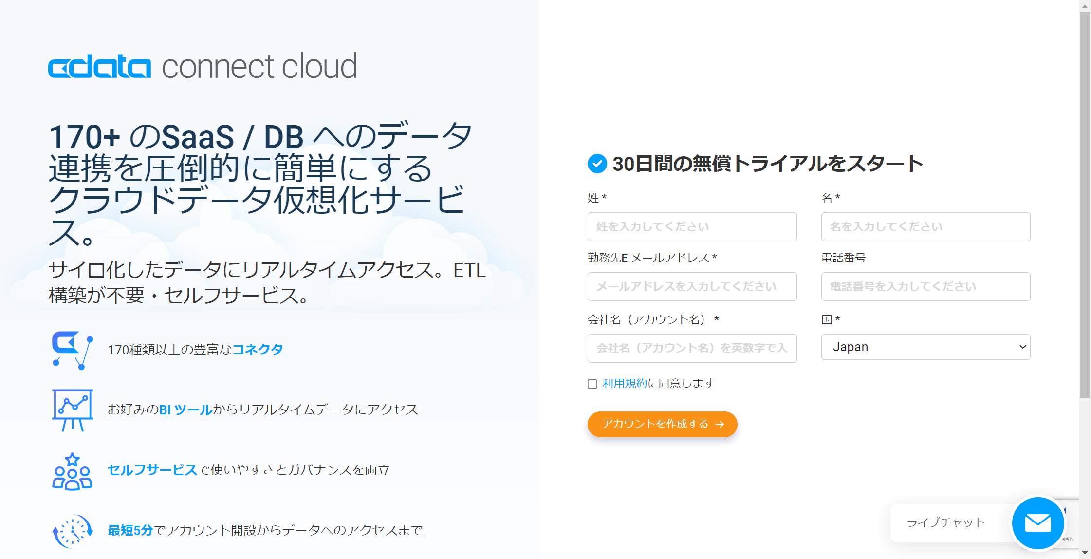Click arrow icon inside アカウントを作成する button
This screenshot has width=1091, height=559.
[720, 424]
